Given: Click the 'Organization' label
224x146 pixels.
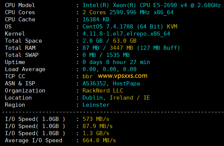Looking at the screenshot, I should pyautogui.click(x=25, y=91).
